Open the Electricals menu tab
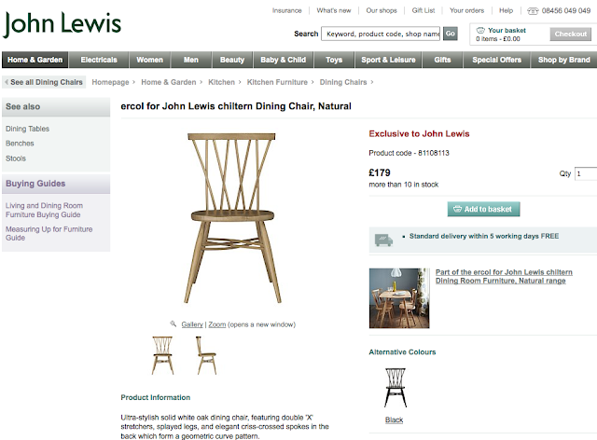Image resolution: width=597 pixels, height=440 pixels. coord(99,60)
